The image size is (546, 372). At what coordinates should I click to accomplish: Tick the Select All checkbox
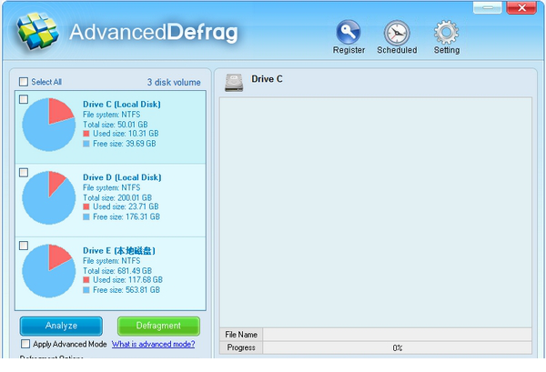click(x=24, y=82)
